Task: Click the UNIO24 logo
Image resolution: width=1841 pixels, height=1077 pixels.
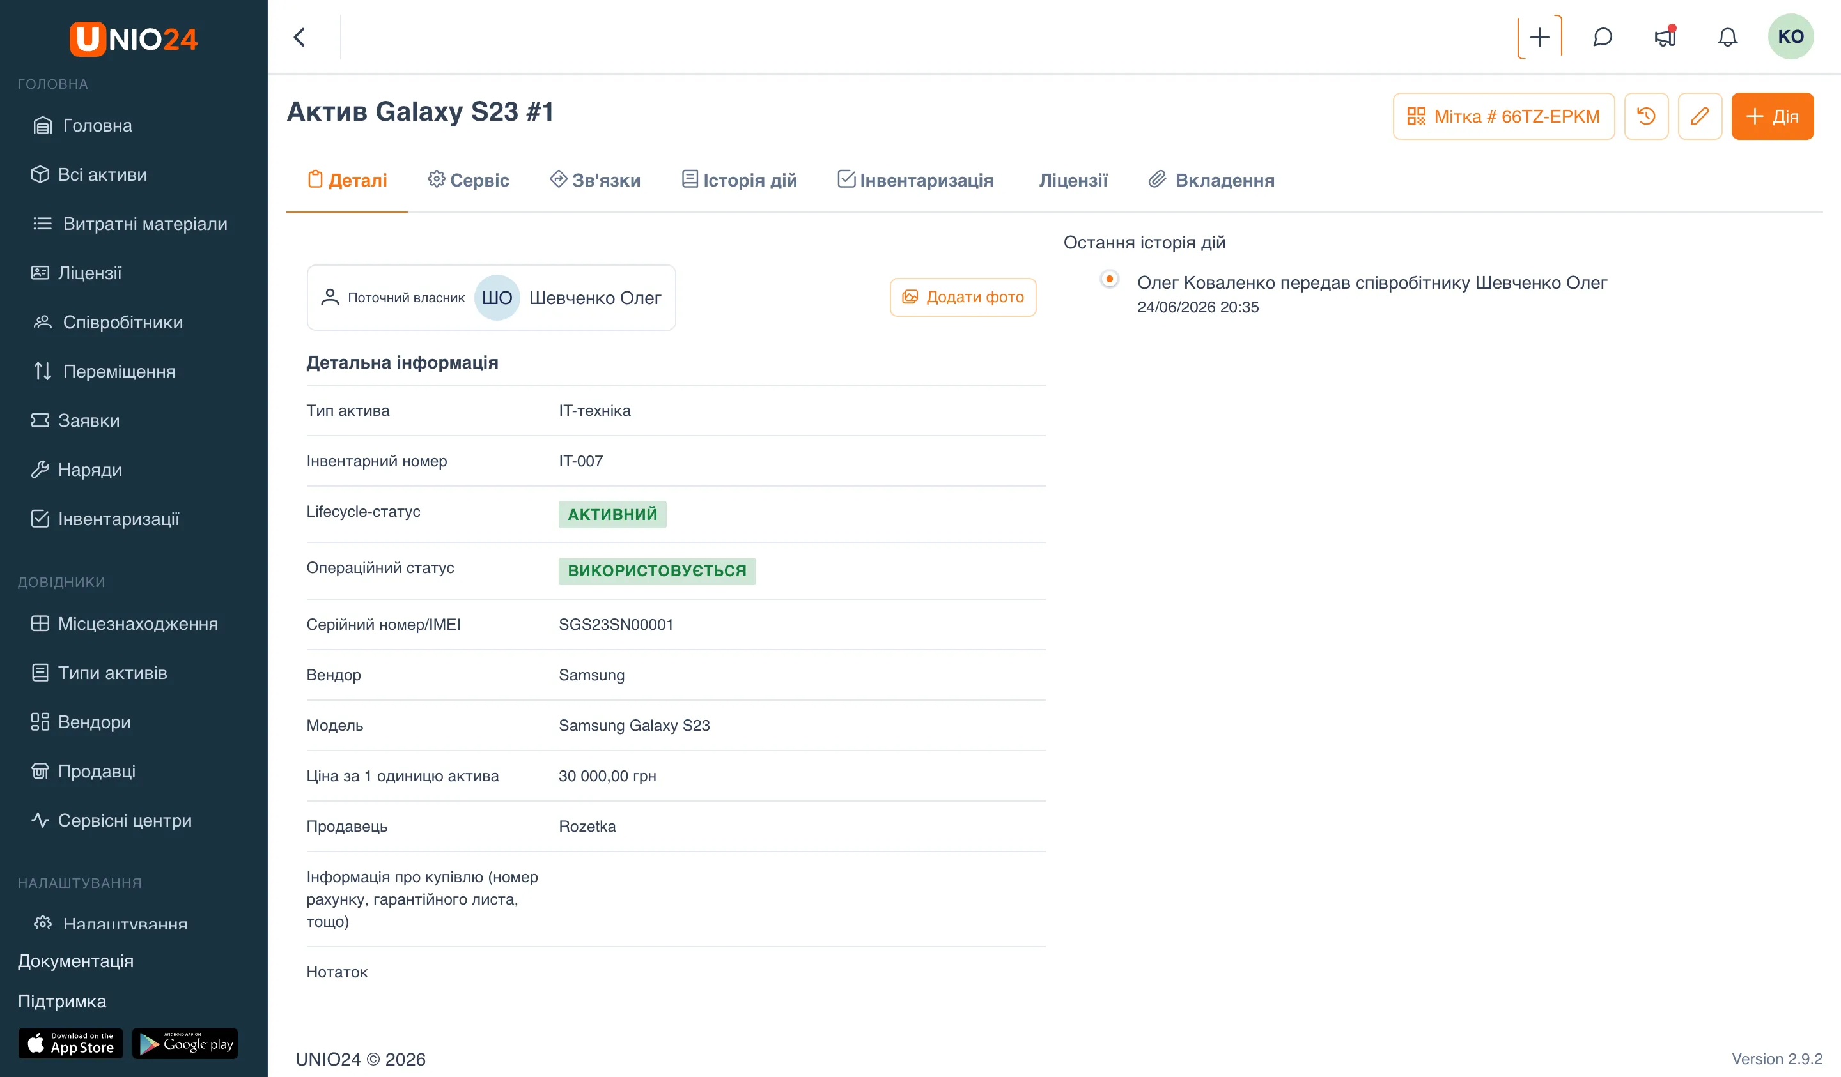Action: [x=134, y=39]
